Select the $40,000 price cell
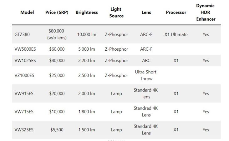The image size is (229, 141). [x=57, y=60]
